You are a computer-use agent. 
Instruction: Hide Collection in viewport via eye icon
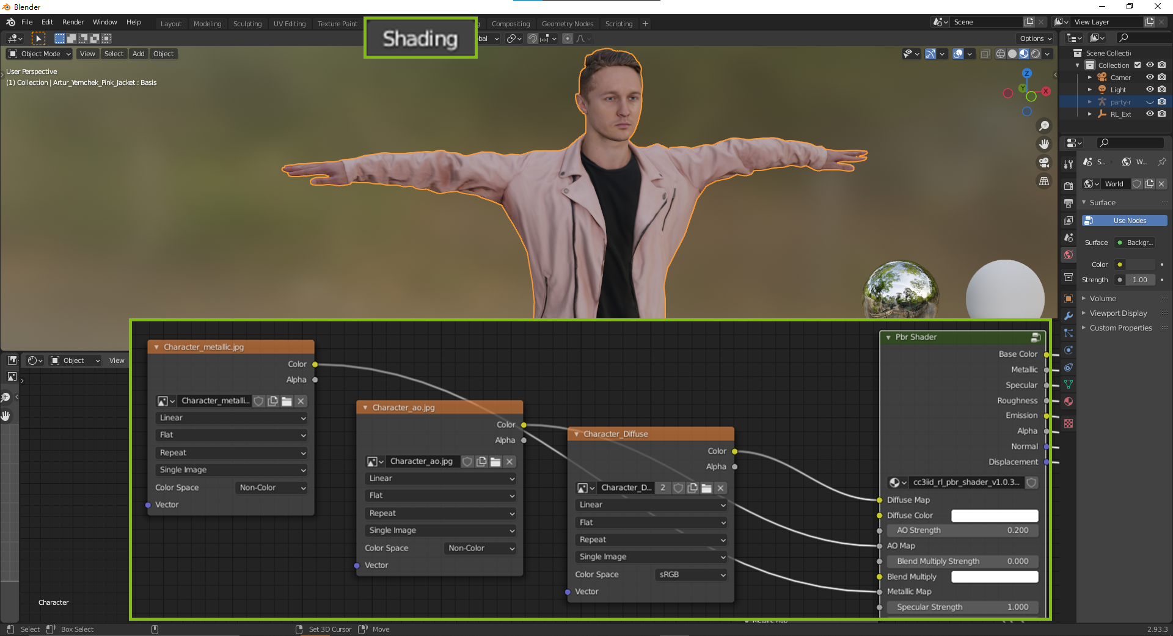click(x=1150, y=65)
